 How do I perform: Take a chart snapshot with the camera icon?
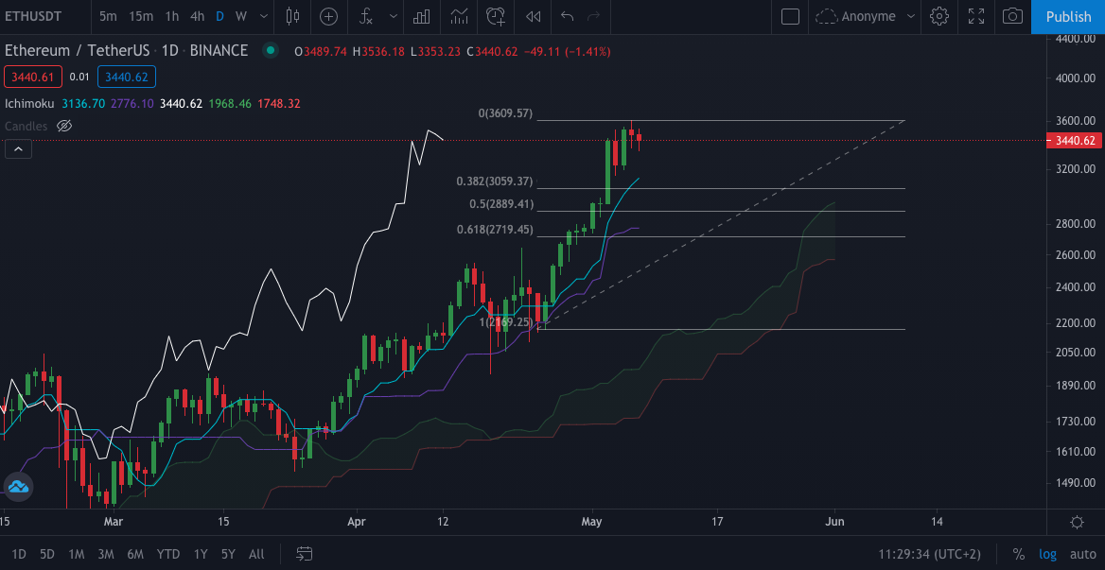[x=1012, y=16]
